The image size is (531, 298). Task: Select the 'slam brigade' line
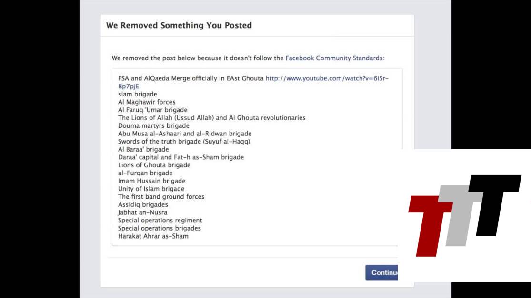click(x=138, y=94)
